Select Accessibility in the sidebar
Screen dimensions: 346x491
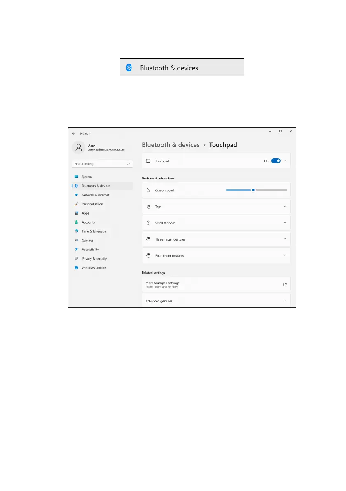coord(90,250)
